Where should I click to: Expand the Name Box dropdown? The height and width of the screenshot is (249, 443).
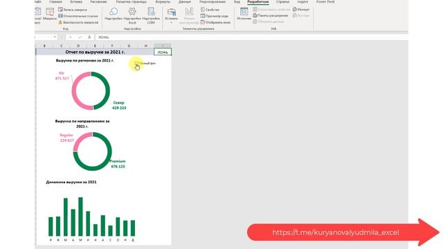55,37
